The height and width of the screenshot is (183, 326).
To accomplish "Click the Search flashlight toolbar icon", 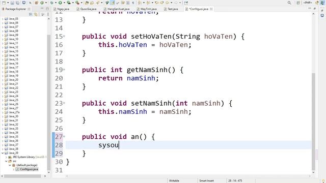I will point(97,3).
